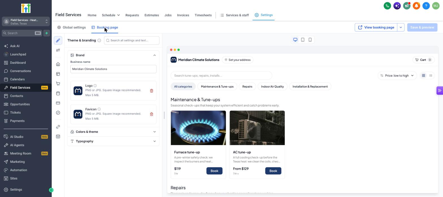Open the help question mark icon
443x197 pixels.
pos(426,6)
